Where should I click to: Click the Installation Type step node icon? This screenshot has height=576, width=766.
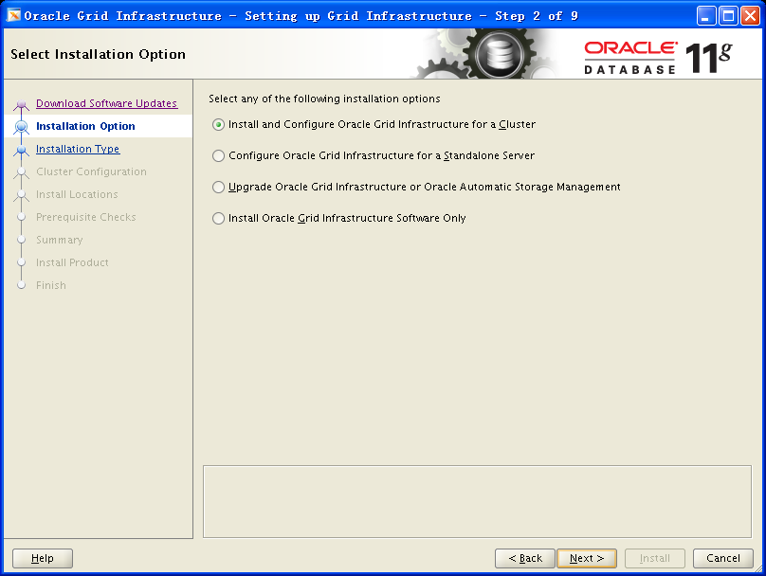(x=21, y=150)
